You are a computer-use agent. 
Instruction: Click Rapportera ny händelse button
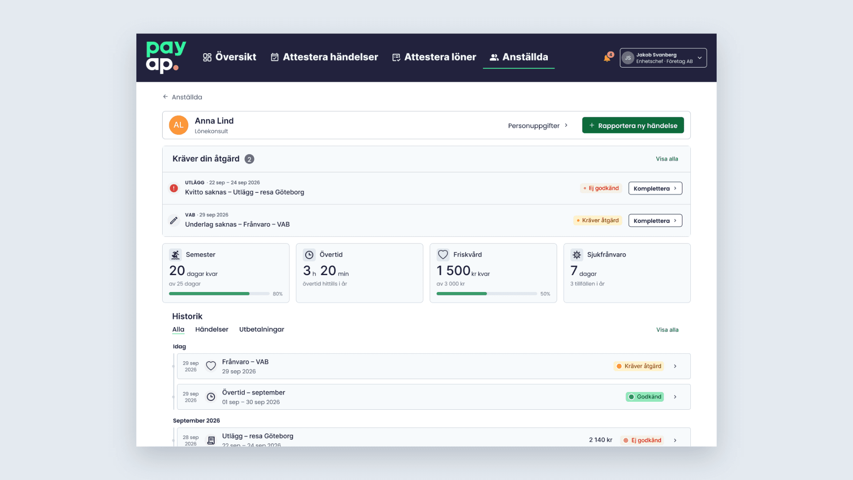[x=633, y=125]
